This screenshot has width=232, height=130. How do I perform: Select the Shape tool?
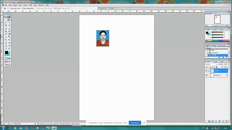pos(9,43)
